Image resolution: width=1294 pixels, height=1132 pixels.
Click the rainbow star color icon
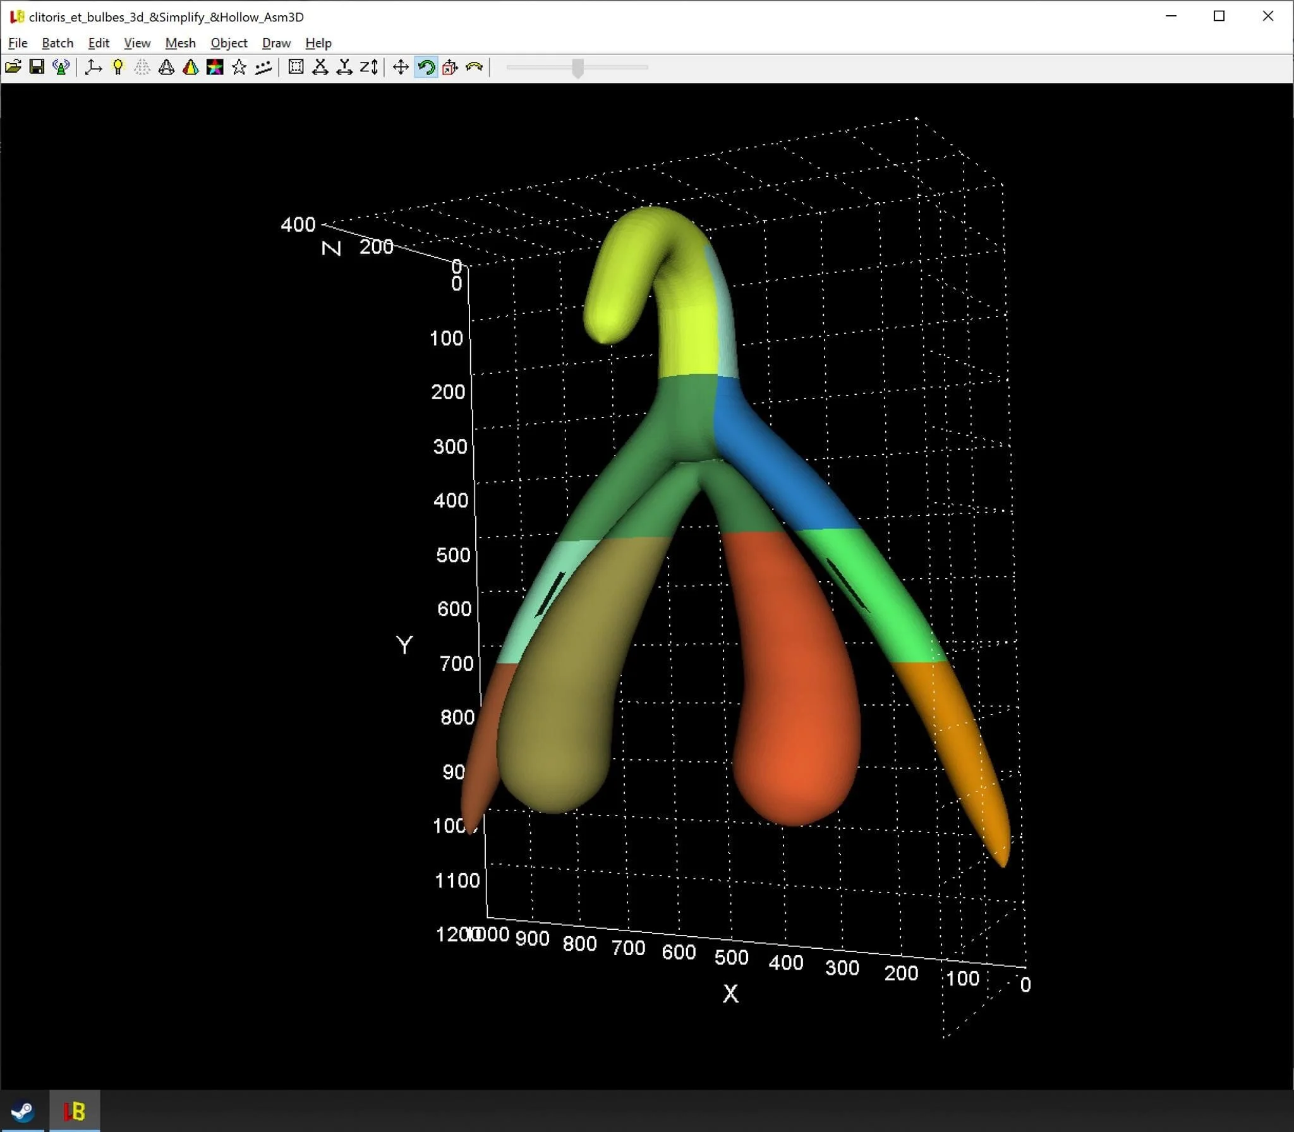point(215,67)
